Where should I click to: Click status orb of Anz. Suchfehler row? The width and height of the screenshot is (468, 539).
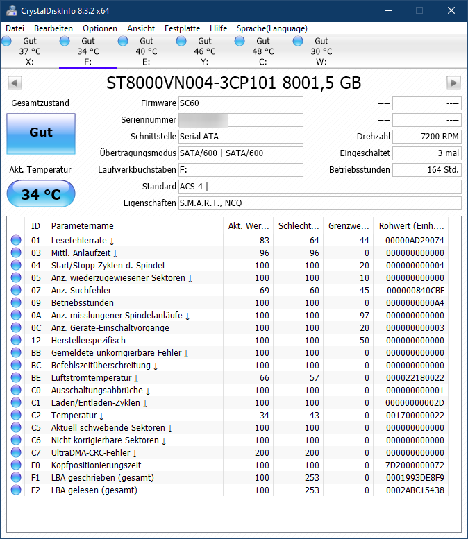[x=16, y=290]
